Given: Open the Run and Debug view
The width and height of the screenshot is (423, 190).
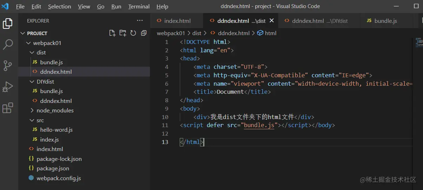Looking at the screenshot, I should tap(8, 87).
